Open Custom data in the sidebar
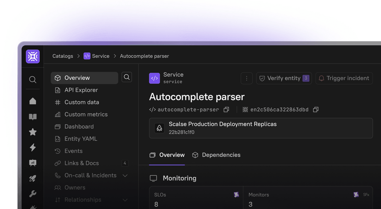Viewport: 381px width, 209px height. (81, 102)
